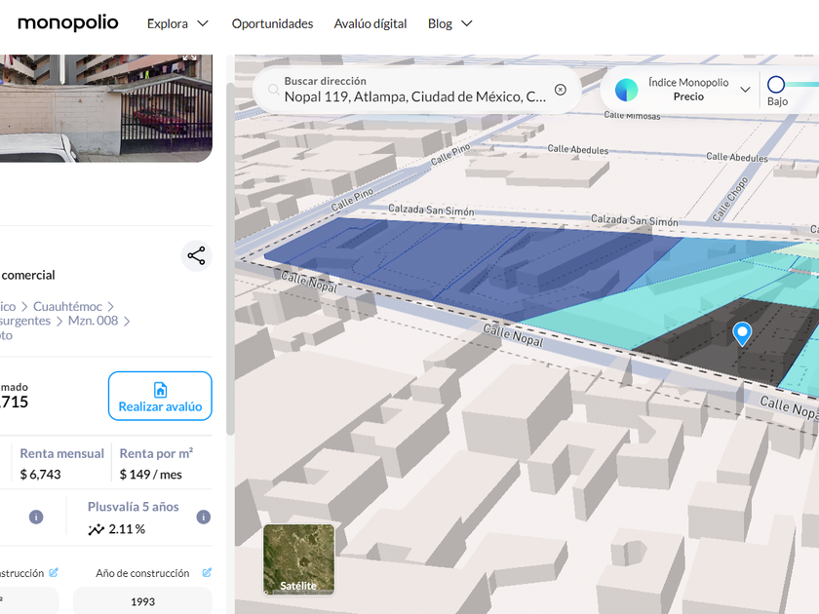Viewport: 819px width, 614px height.
Task: Click the 1993 construction year field
Action: click(142, 601)
